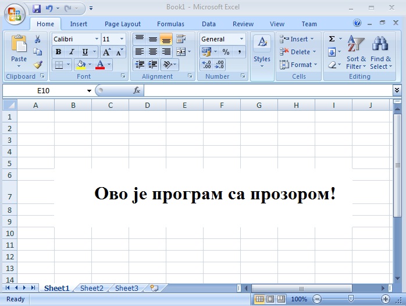Expand the Name Box dropdown arrow
This screenshot has width=406, height=306.
pos(89,91)
